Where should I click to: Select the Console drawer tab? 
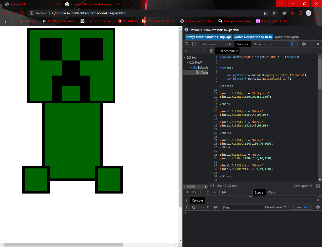pos(197,200)
